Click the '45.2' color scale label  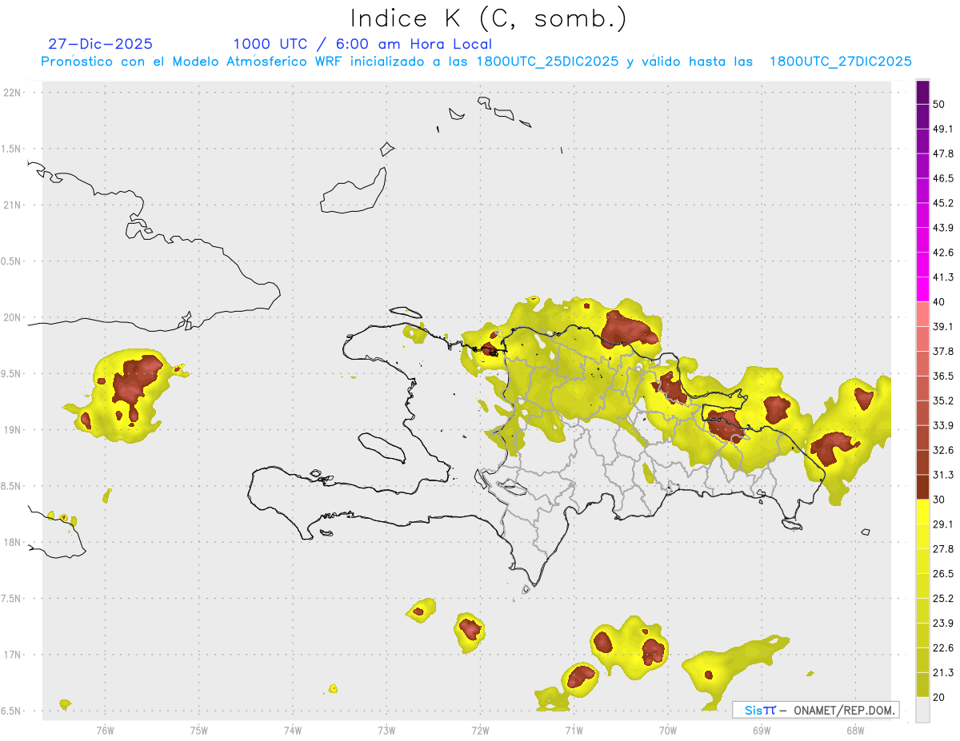pyautogui.click(x=943, y=203)
